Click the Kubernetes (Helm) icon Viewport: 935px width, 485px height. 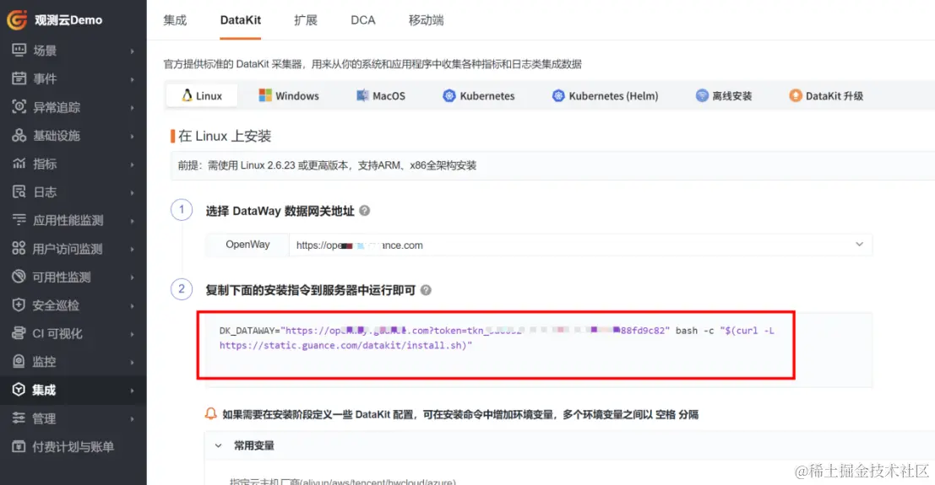point(558,95)
